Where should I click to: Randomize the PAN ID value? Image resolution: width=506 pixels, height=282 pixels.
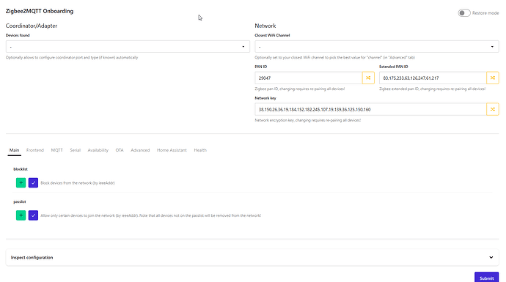(368, 78)
